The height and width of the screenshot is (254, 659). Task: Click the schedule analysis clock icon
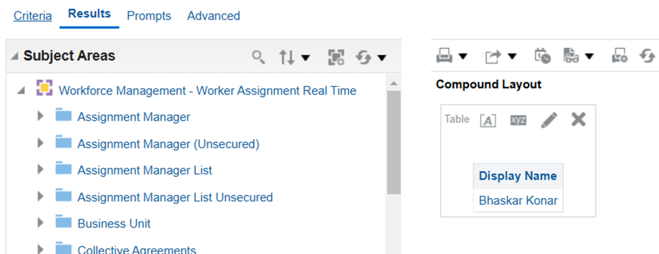pos(542,56)
